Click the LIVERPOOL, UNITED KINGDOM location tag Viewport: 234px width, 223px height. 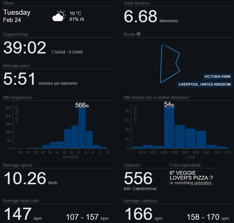[x=205, y=84]
